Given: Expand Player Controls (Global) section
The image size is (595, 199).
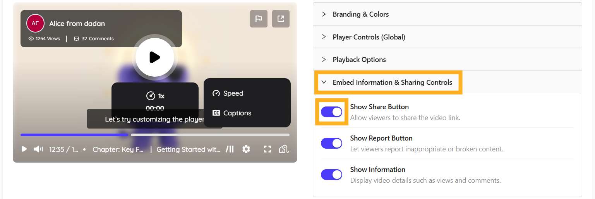Looking at the screenshot, I should [x=447, y=37].
